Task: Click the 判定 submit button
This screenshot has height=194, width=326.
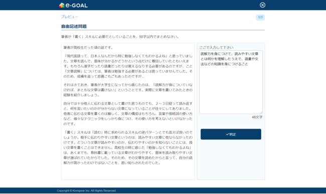Action: 231,134
